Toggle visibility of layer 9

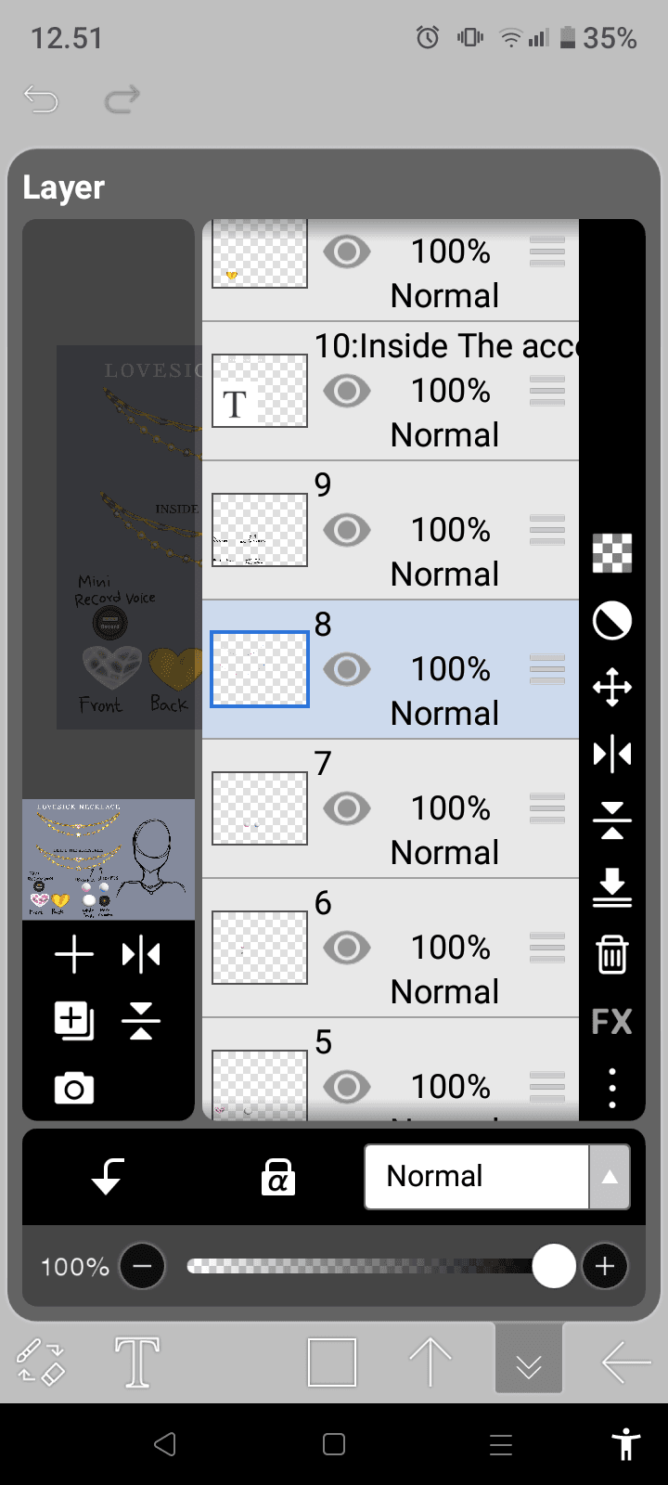point(347,530)
